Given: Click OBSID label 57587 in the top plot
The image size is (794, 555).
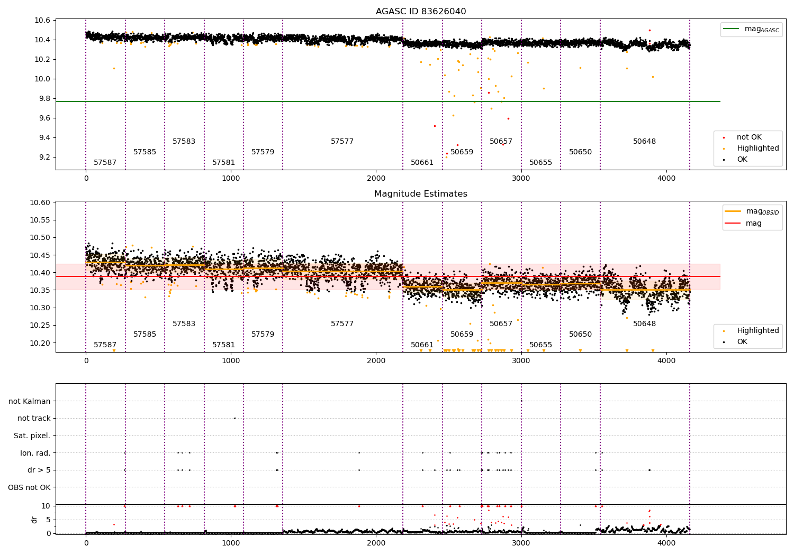Looking at the screenshot, I should (x=105, y=163).
